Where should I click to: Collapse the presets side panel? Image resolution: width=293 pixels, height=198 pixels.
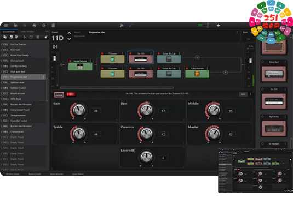tap(47, 32)
